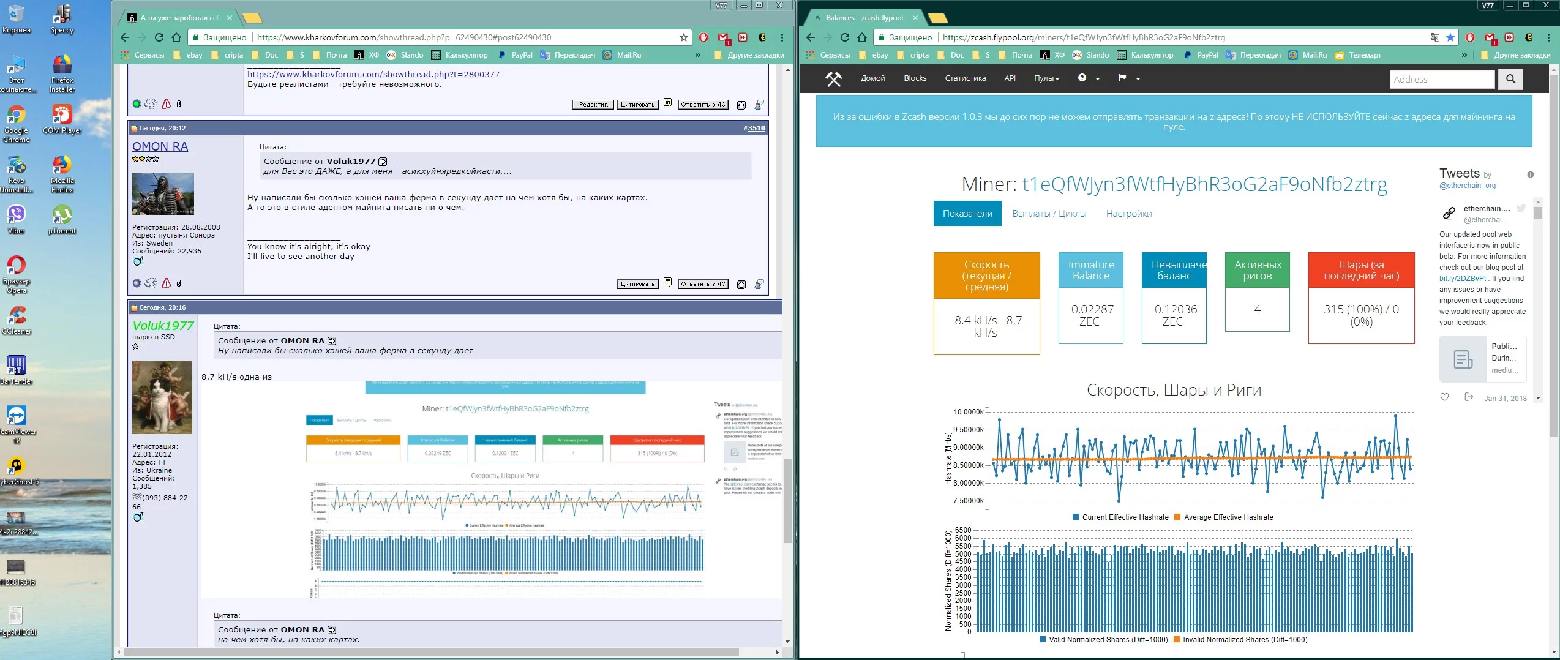Screen dimensions: 1560x660
Task: Click into the Address search field
Action: [1441, 79]
